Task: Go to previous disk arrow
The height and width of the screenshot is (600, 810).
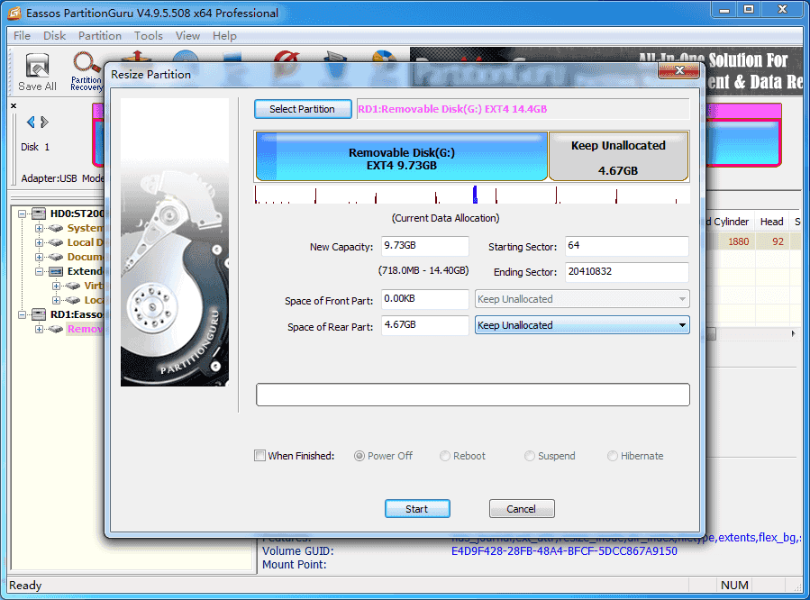Action: [31, 122]
